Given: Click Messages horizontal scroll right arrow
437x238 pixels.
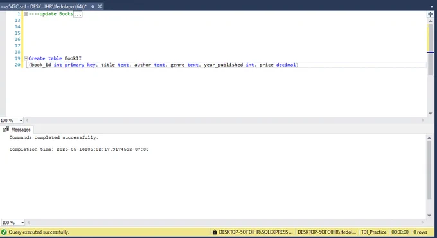Looking at the screenshot, I should pos(422,223).
